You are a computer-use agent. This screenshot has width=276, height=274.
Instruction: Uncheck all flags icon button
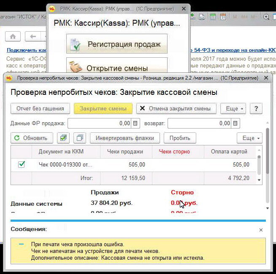pos(80,138)
